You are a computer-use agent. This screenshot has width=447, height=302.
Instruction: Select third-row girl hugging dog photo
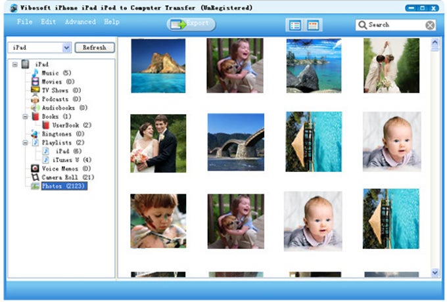[236, 221]
